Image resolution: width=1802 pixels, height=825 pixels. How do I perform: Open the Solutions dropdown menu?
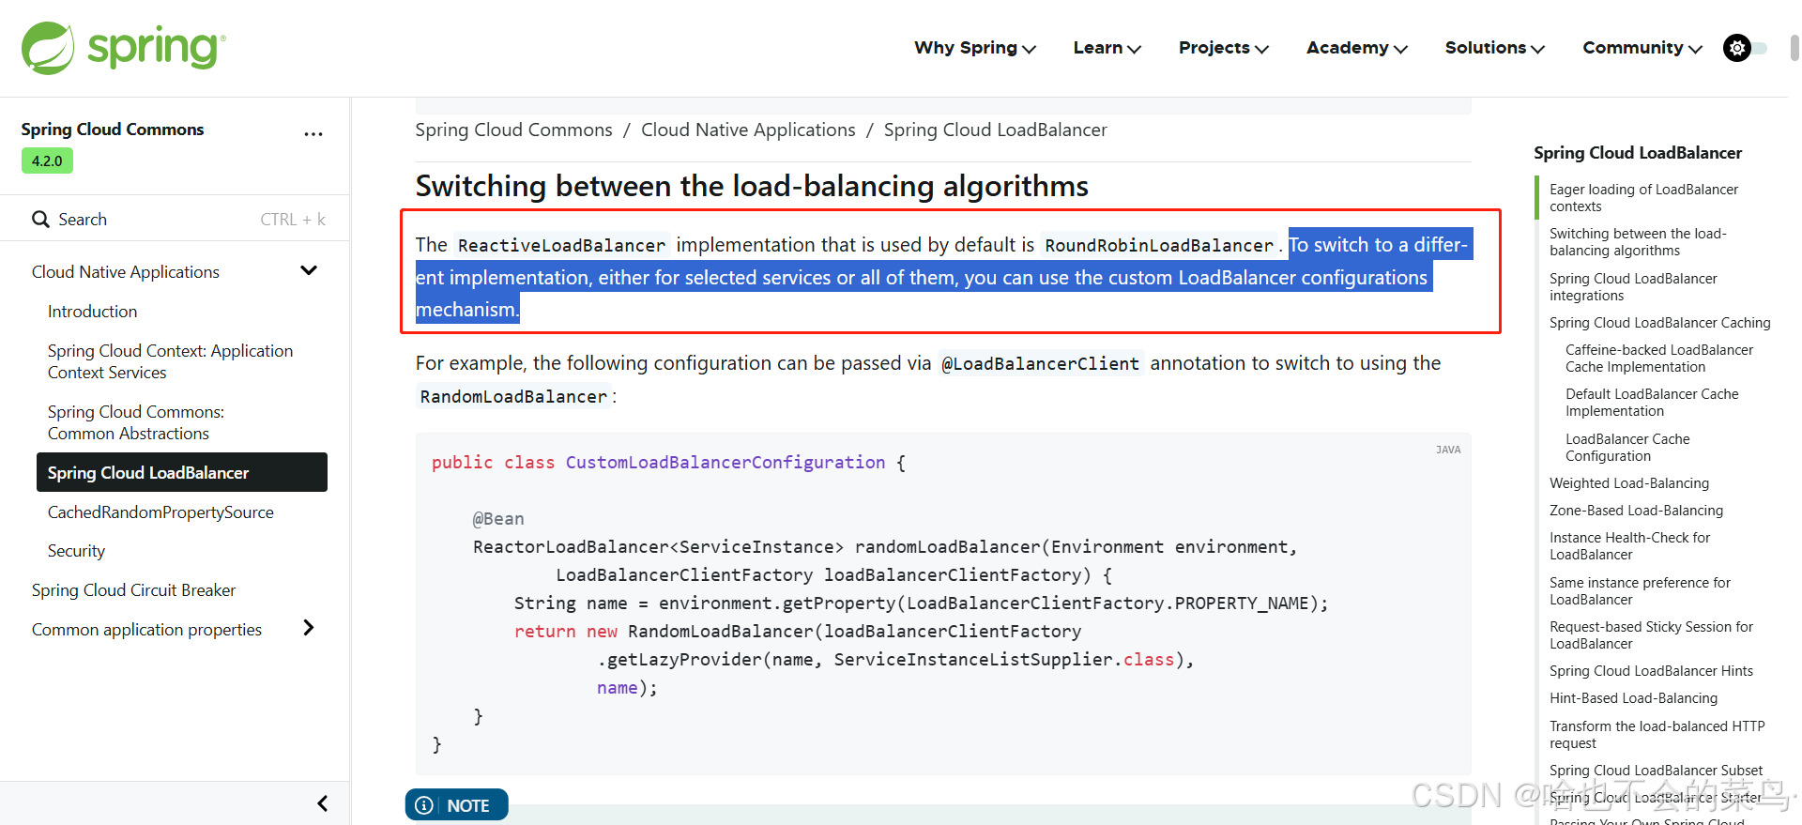[1495, 48]
